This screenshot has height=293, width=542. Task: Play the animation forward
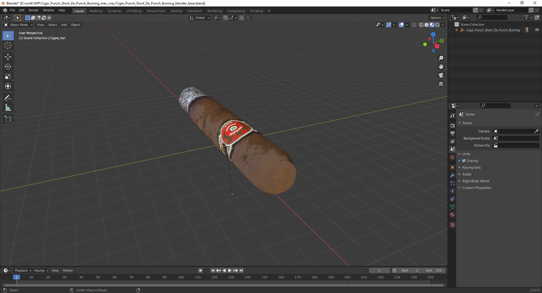[230, 270]
